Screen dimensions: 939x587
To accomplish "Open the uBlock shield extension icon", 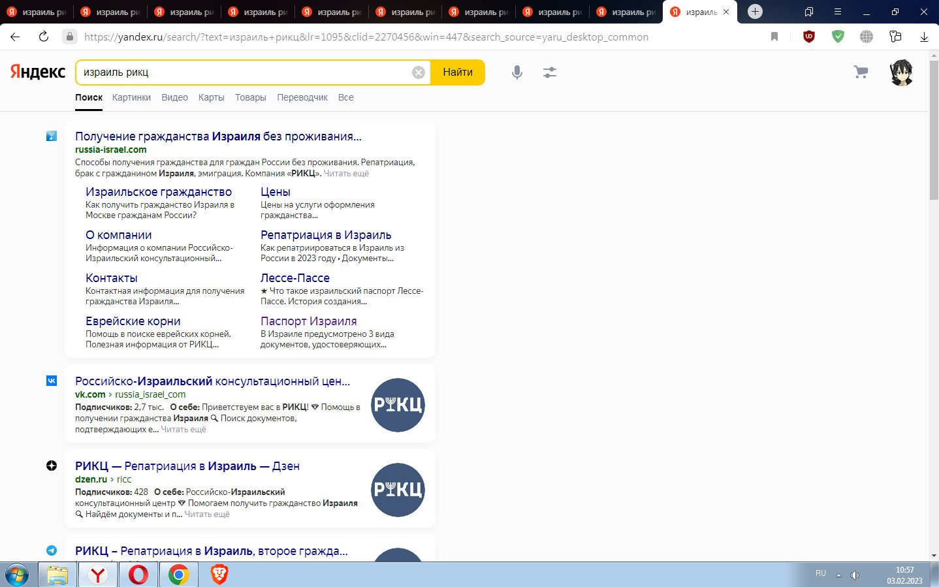I will [x=809, y=37].
